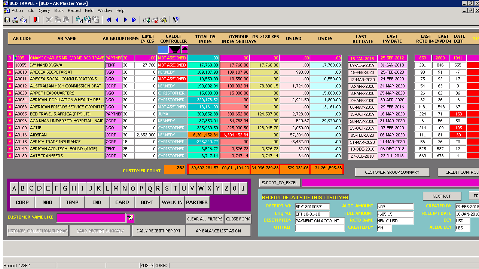Click lookup icon beside Customer Name Like
Screen dimensions: 479x269
[131, 218]
